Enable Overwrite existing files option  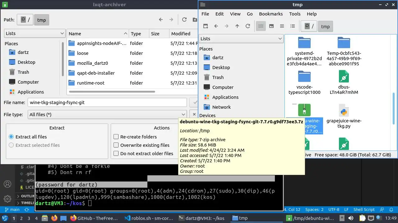click(141, 145)
